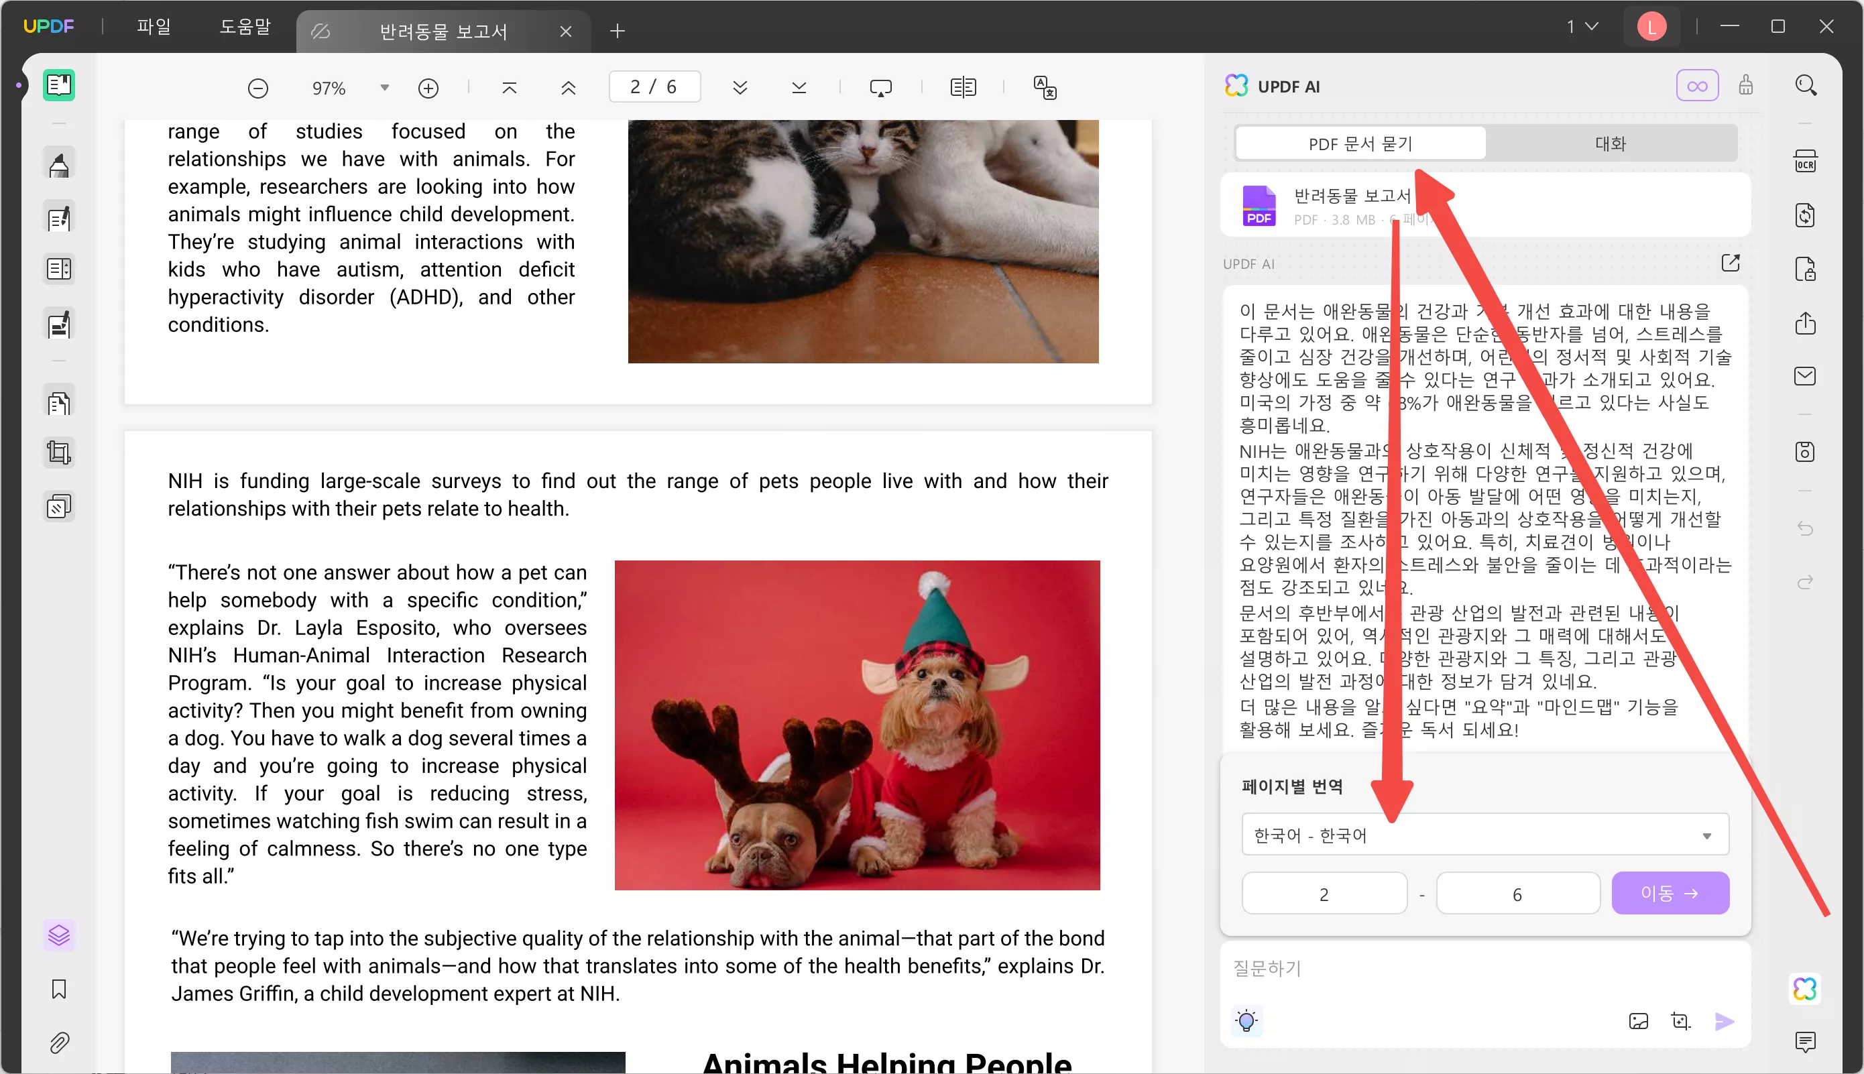Image resolution: width=1864 pixels, height=1074 pixels.
Task: Run OCR text recognition
Action: (1805, 162)
